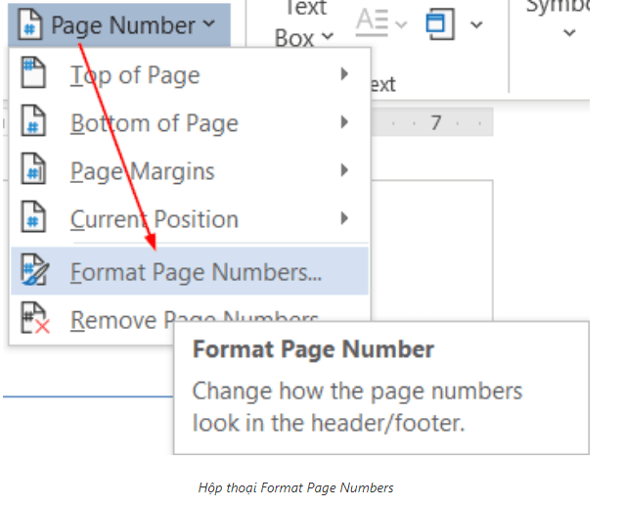The height and width of the screenshot is (508, 623).
Task: Expand the Page Margins submenu arrow
Action: 344,170
